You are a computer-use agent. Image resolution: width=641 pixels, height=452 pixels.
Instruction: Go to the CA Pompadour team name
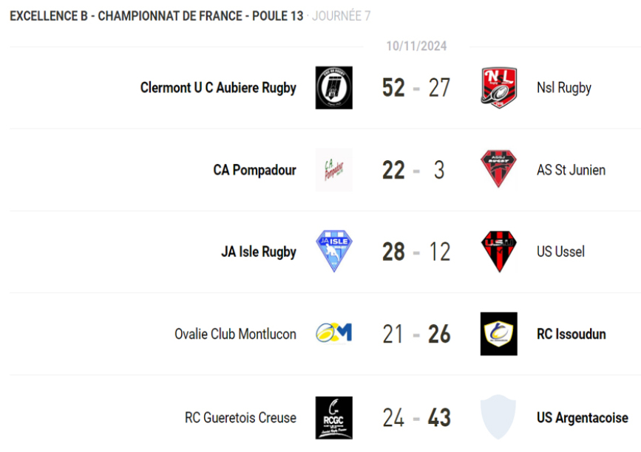[x=254, y=170]
